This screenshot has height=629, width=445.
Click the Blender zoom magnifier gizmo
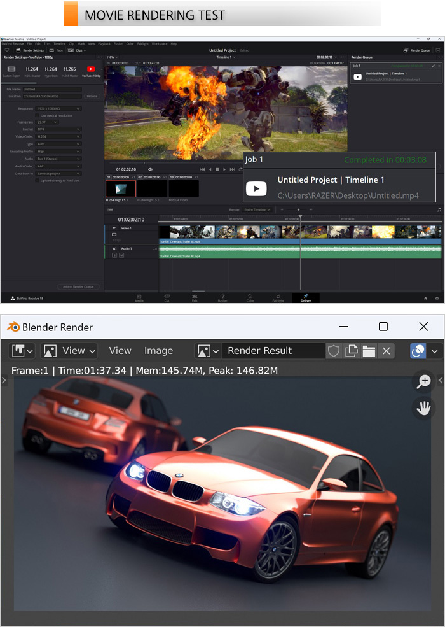423,381
